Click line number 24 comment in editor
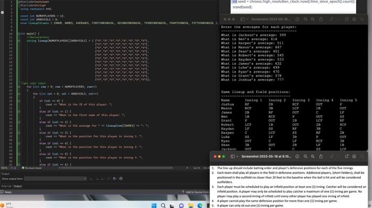 pos(33,83)
